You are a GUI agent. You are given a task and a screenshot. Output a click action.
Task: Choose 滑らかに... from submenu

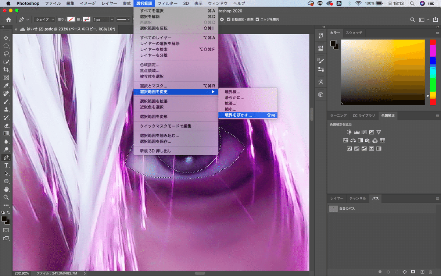(248, 98)
